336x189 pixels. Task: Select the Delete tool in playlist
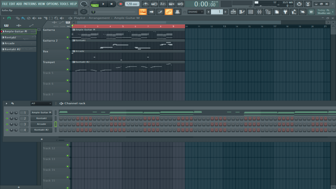pyautogui.click(x=28, y=18)
